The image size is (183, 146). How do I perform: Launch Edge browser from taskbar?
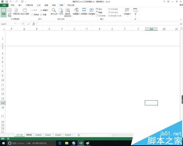coord(60,143)
